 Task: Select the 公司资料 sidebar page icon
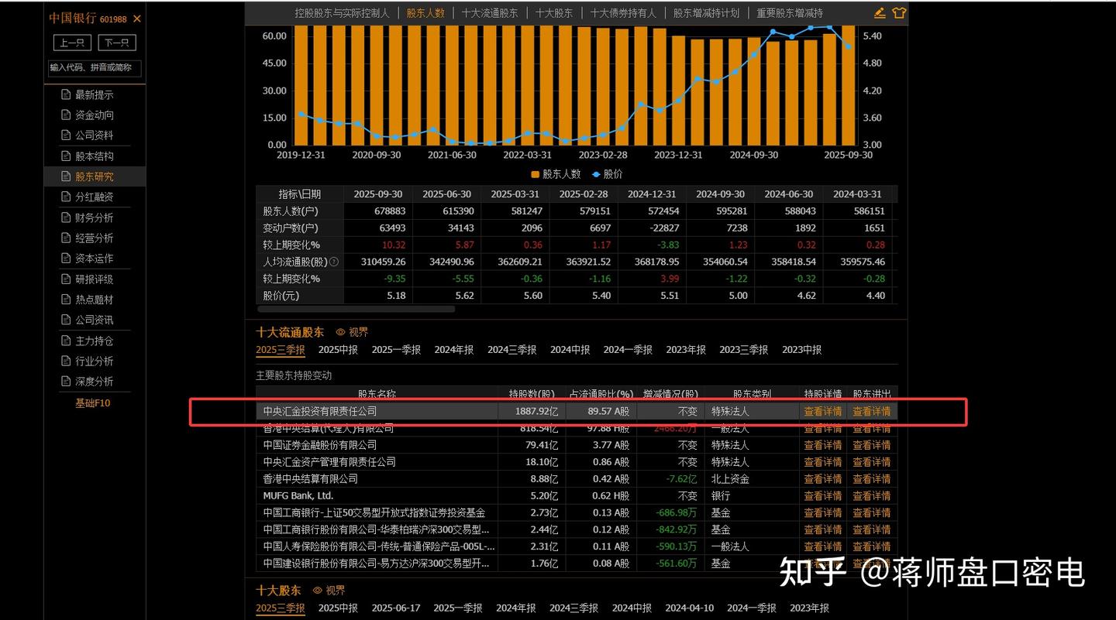[66, 135]
